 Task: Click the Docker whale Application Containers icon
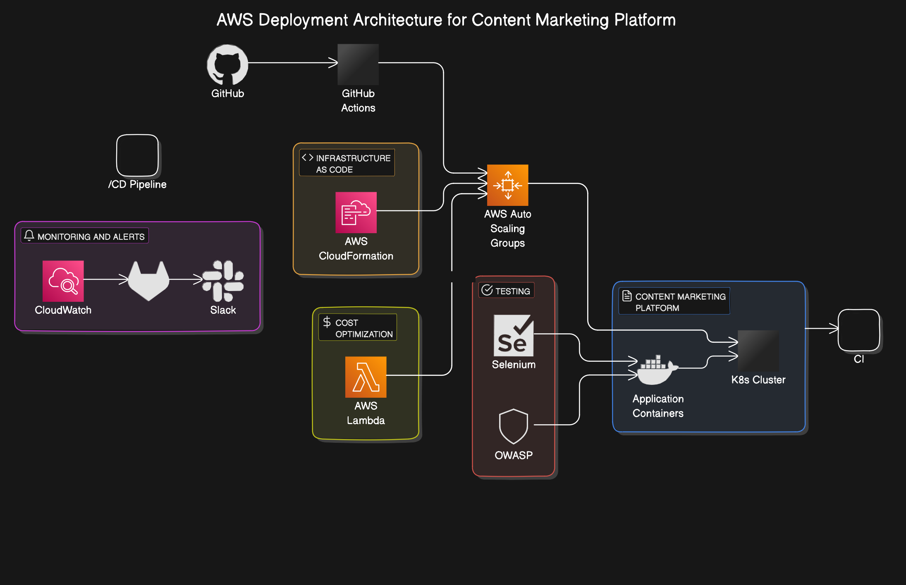(x=658, y=370)
